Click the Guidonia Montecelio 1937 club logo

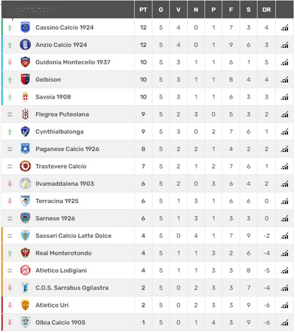tap(25, 62)
